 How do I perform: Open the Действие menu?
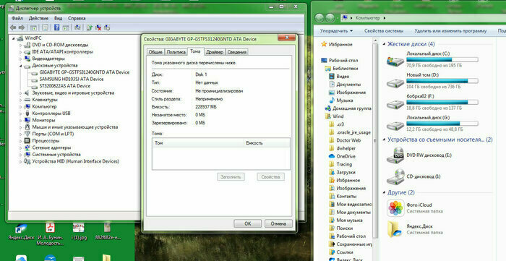coord(38,18)
